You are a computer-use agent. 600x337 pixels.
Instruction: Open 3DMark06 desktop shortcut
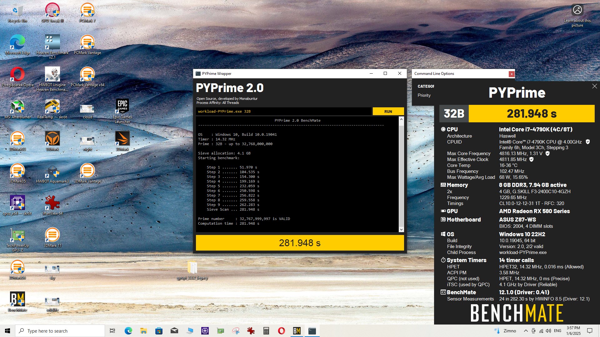point(17,270)
